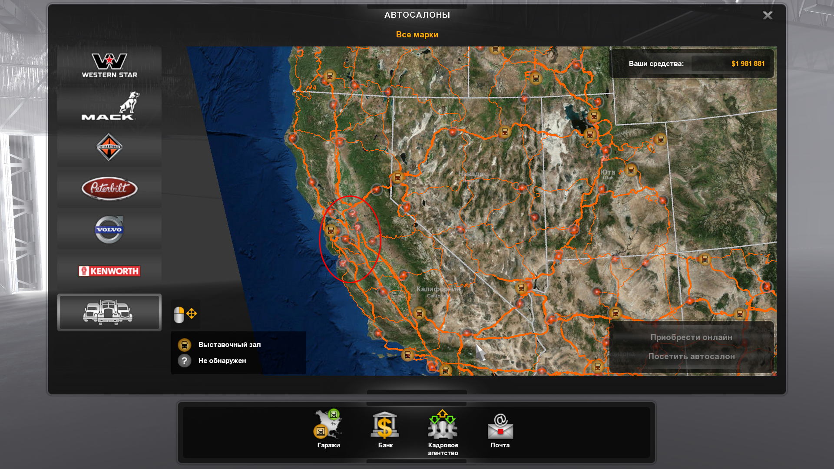
Task: Click the Не обнаружен legend text
Action: (222, 361)
